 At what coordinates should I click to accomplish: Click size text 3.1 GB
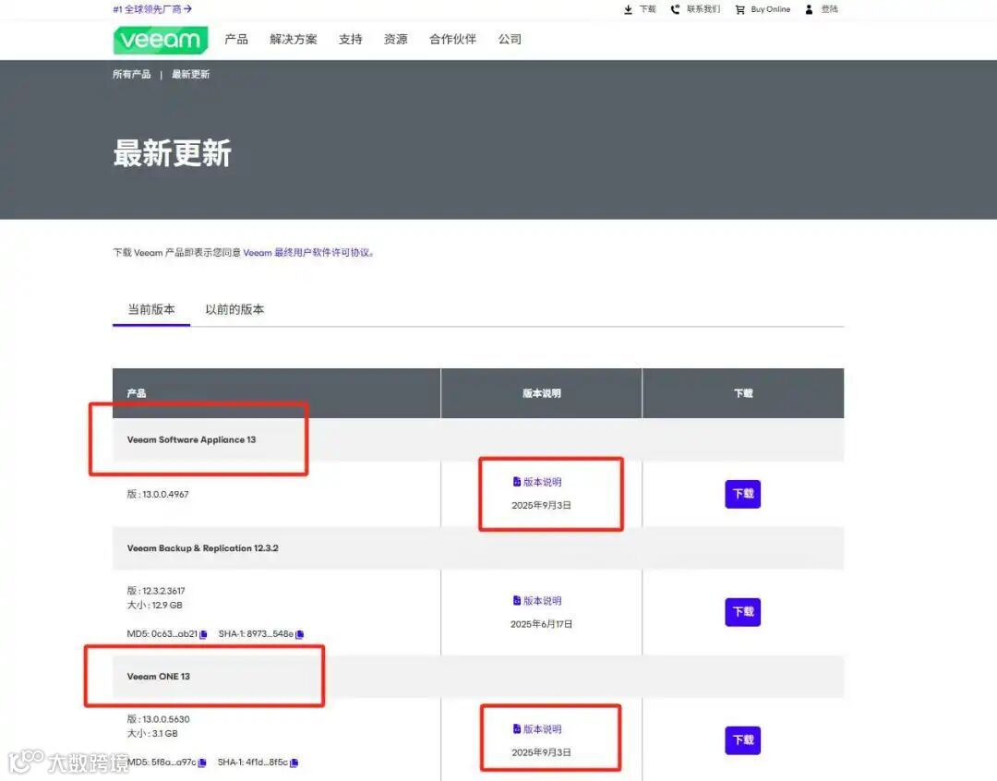point(164,734)
